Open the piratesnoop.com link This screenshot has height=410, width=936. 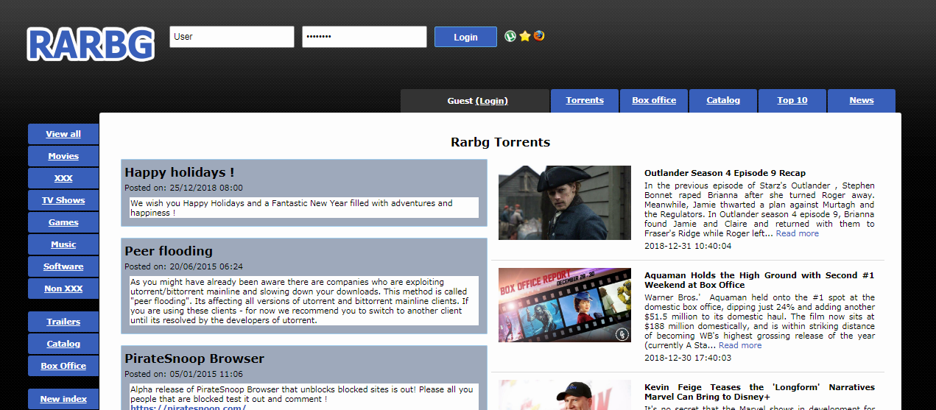tap(189, 407)
